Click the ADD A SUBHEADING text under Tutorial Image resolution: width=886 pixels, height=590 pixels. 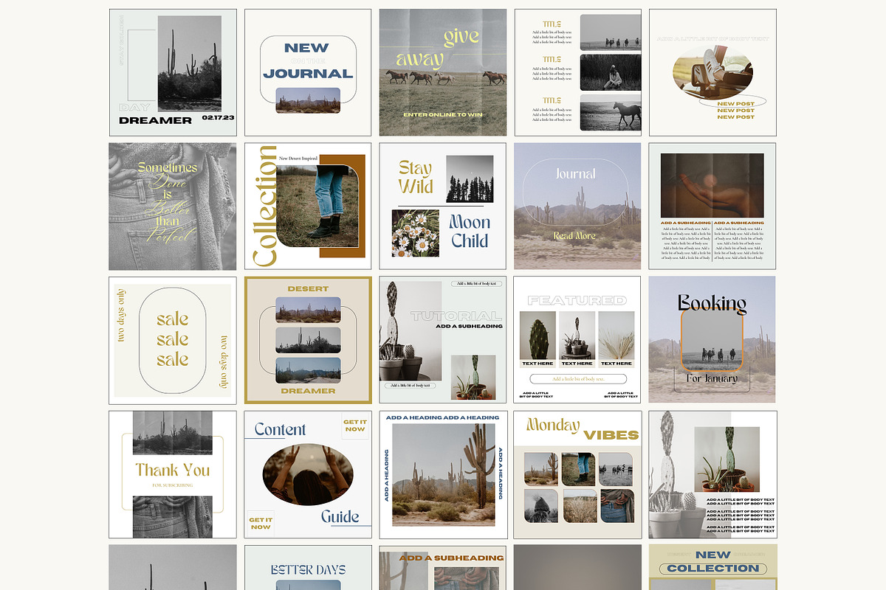(x=469, y=326)
